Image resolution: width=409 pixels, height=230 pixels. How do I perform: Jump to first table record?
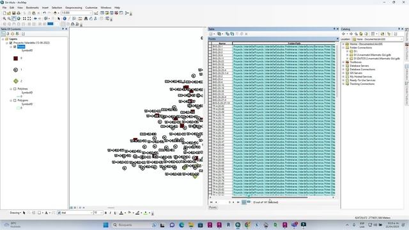(212, 202)
